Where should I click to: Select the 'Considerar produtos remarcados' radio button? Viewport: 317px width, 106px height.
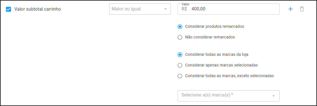point(180,27)
